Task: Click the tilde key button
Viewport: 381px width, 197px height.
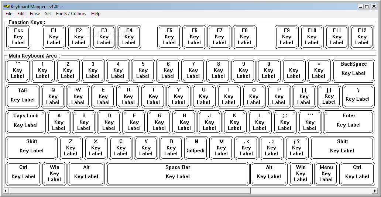Action: [x=17, y=70]
